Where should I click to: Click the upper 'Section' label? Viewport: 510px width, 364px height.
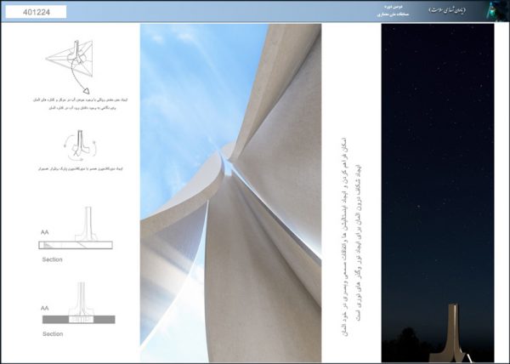[52, 259]
